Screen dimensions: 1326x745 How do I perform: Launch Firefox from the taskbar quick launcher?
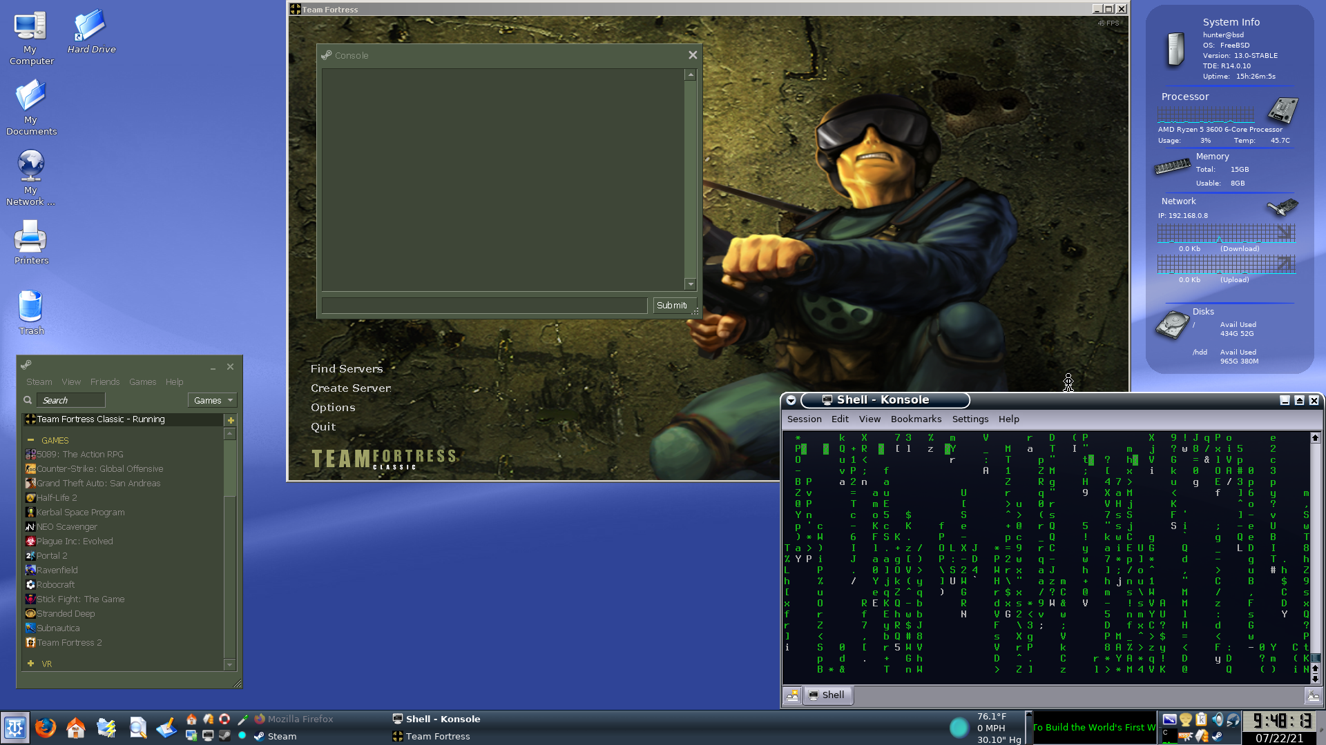click(46, 728)
